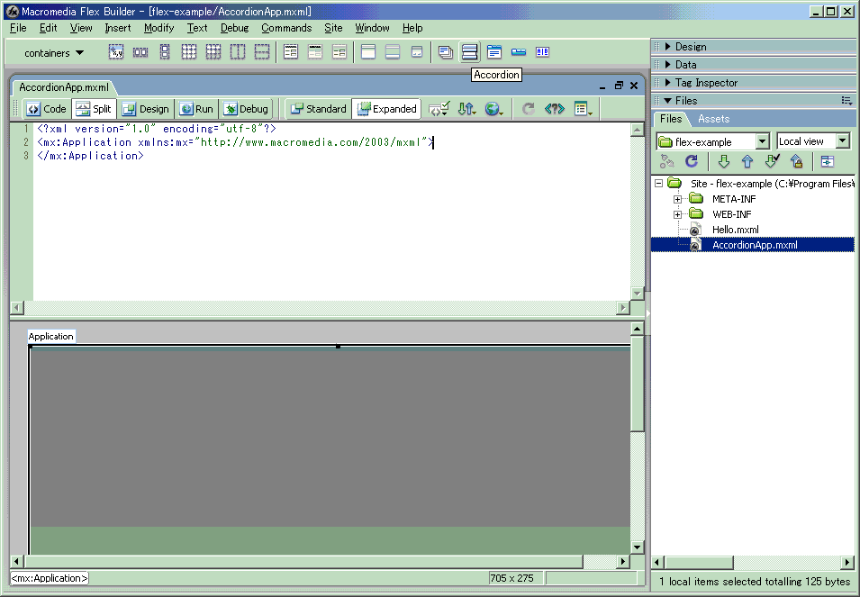Enable Standard layout mode
The image size is (860, 597).
pos(318,109)
